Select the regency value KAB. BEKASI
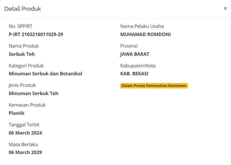This screenshot has width=231, height=165. pos(134,74)
